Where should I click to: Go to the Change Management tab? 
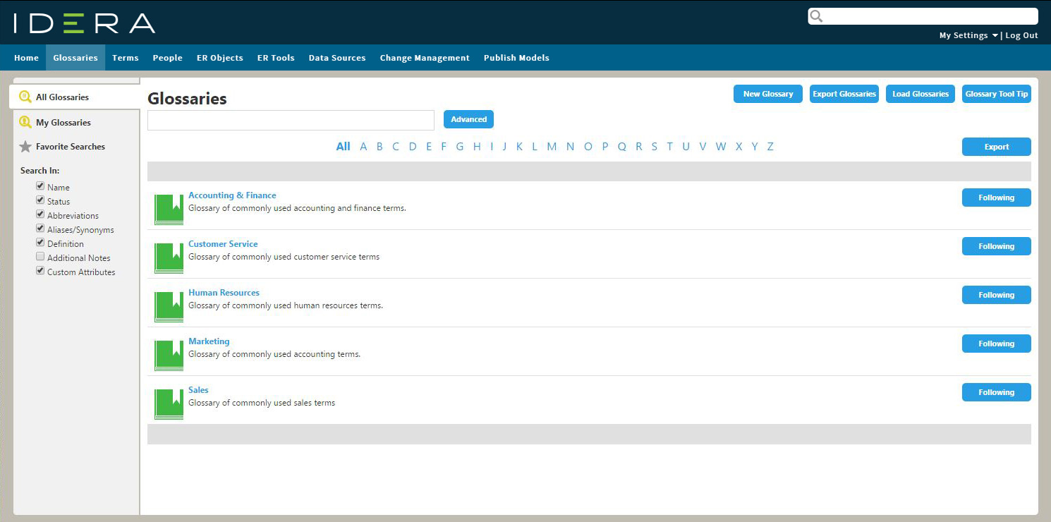(x=424, y=58)
